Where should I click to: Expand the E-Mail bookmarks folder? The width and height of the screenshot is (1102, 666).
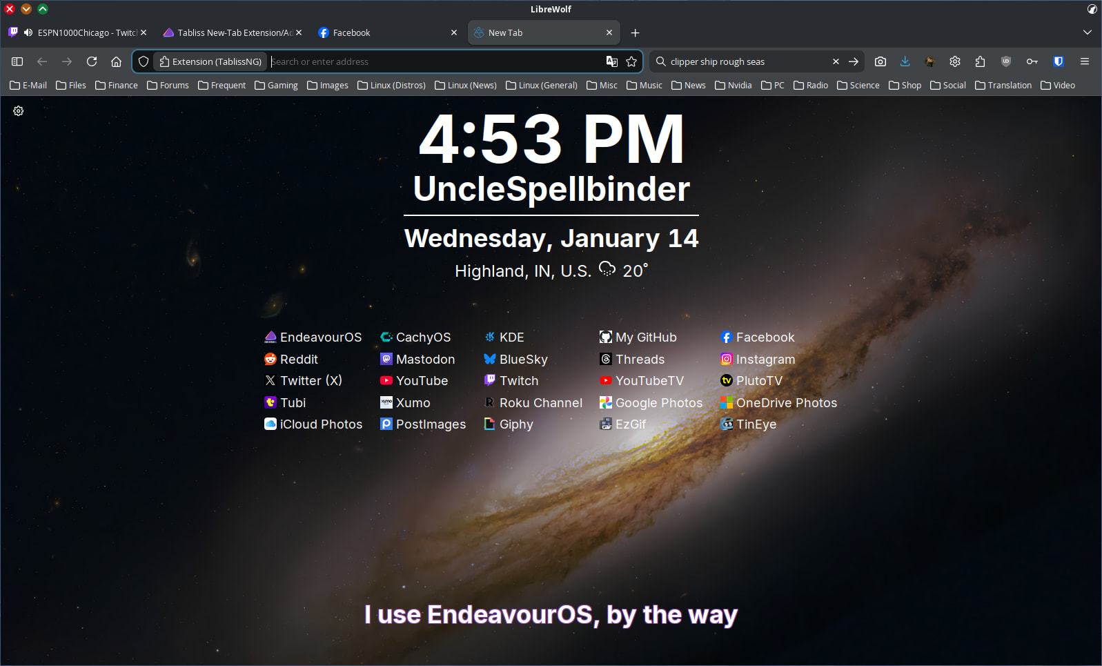click(28, 85)
